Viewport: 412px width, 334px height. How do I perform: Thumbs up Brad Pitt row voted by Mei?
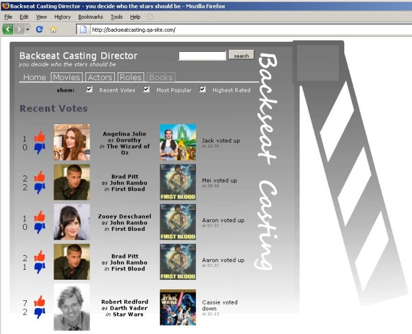[x=39, y=177]
